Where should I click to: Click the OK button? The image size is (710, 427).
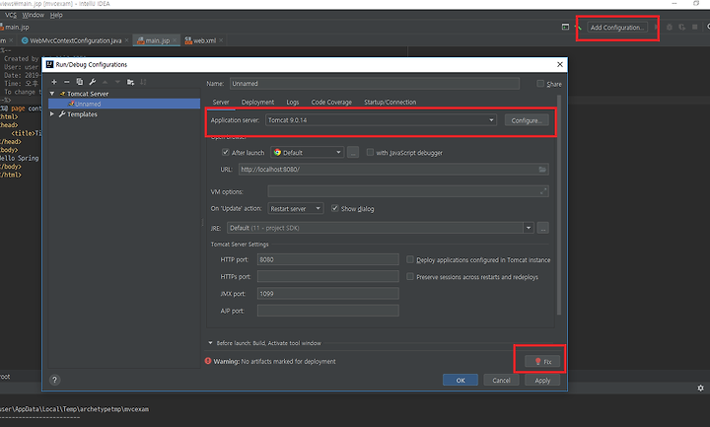[461, 380]
